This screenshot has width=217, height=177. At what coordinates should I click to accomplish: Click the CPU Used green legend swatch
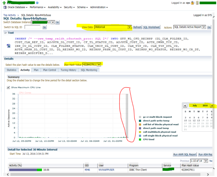pos(140,140)
